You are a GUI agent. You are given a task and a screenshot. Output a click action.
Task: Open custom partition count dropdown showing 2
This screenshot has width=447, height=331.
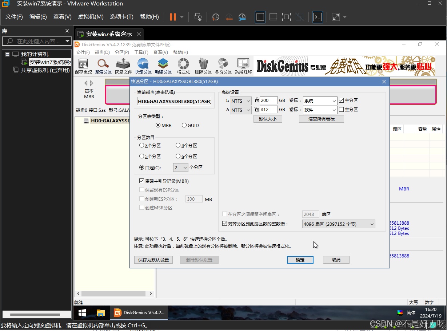click(180, 168)
